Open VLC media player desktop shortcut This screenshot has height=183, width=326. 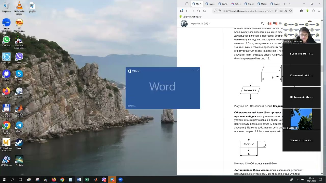coord(19,8)
